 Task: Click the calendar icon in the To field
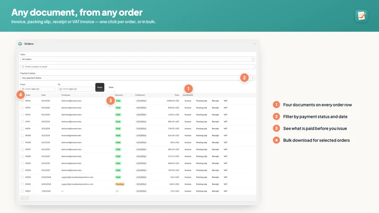point(61,89)
